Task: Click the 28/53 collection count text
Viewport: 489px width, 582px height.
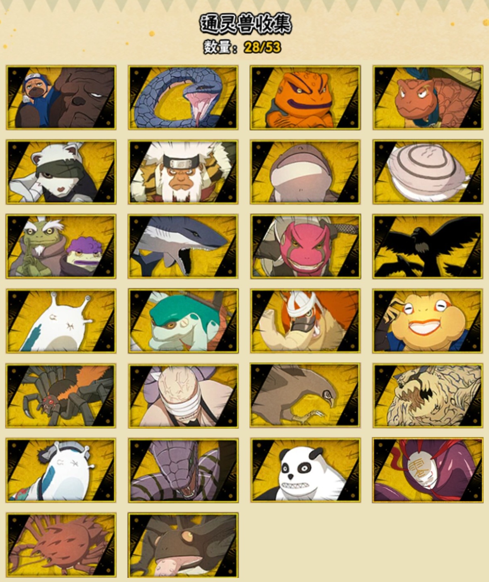Action: pos(262,47)
